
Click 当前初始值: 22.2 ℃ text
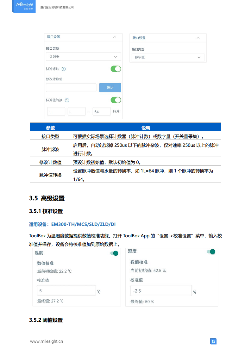[54, 271]
